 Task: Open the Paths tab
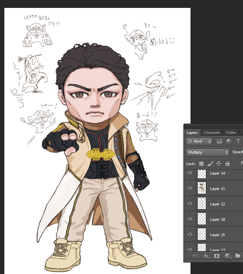click(x=231, y=133)
